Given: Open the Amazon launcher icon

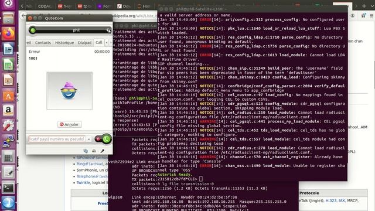Looking at the screenshot, I should click(8, 111).
